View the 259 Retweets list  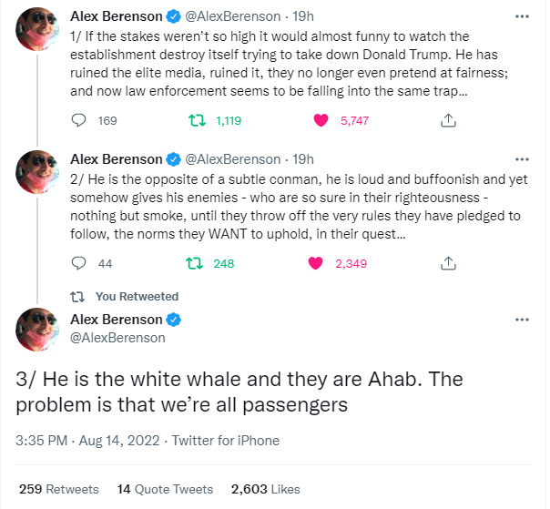coord(59,489)
